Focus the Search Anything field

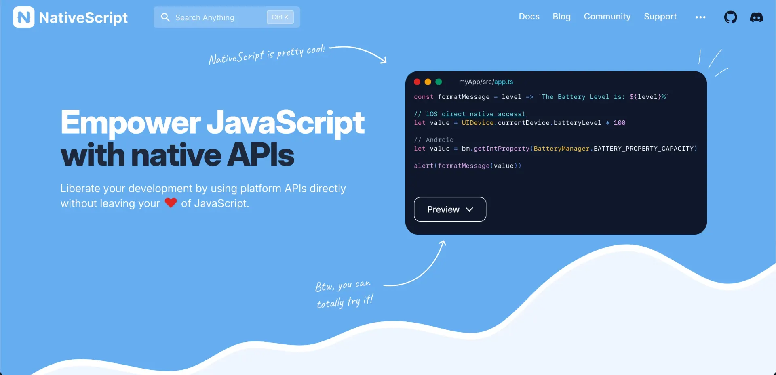click(226, 17)
